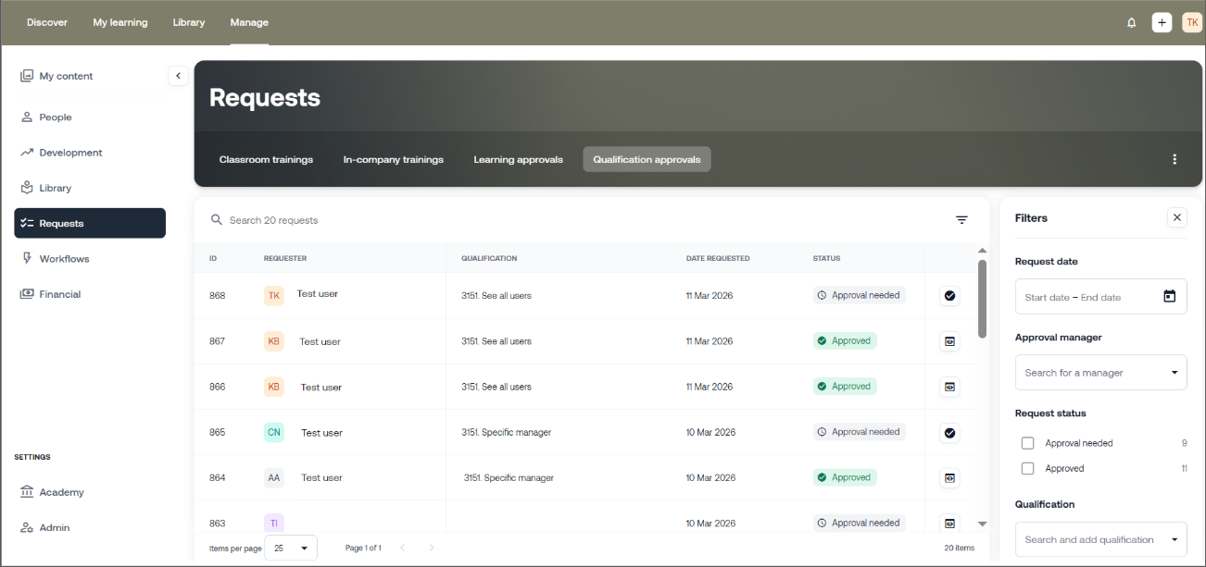Click the KB avatar in row 866
This screenshot has width=1206, height=567.
[x=273, y=387]
